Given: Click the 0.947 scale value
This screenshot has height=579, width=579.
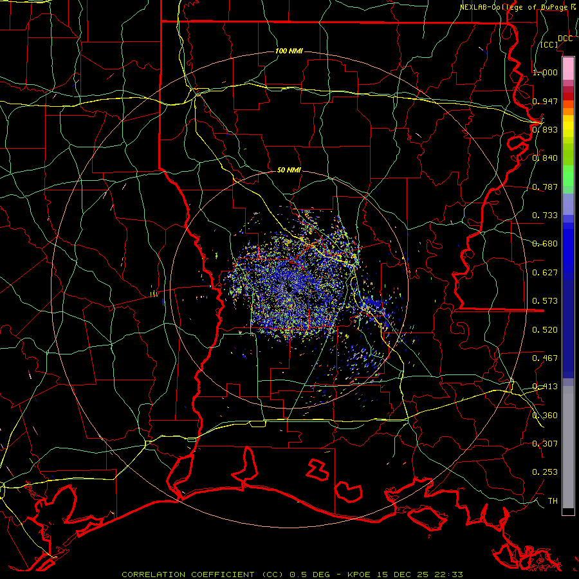Looking at the screenshot, I should point(545,101).
